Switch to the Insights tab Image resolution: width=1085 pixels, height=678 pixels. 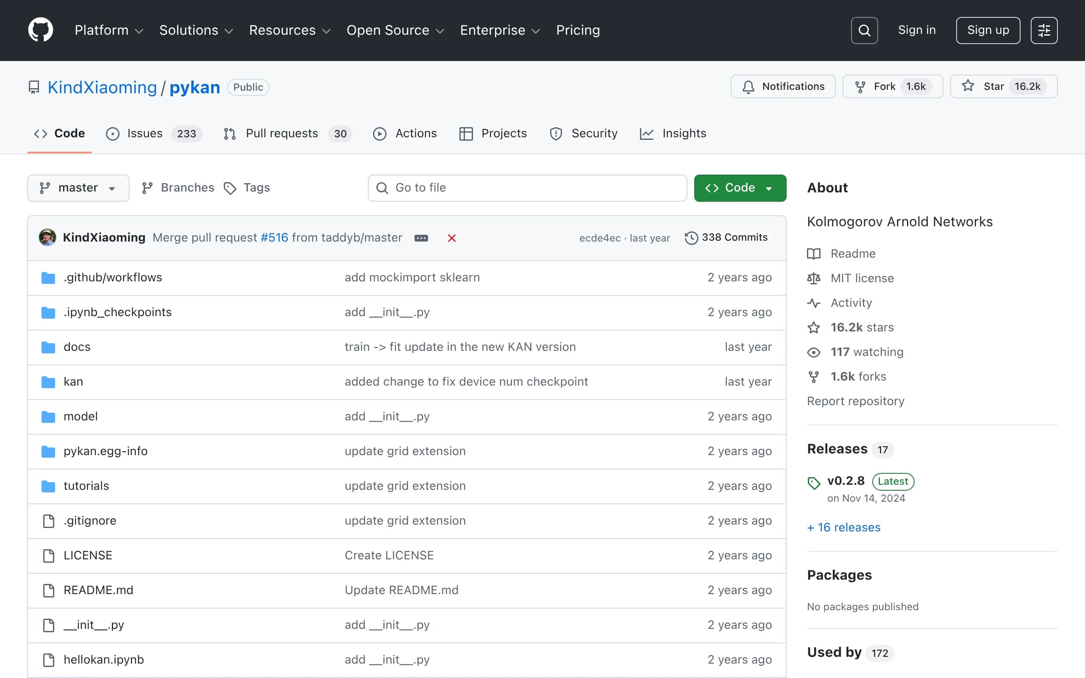[x=673, y=133]
